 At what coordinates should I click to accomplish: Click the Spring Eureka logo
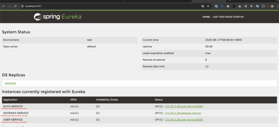[58, 17]
